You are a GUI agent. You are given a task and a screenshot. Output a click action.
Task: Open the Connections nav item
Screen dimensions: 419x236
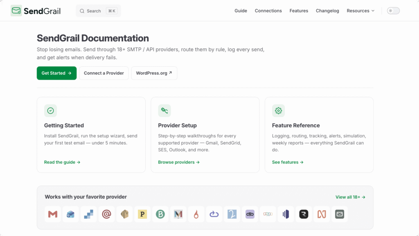point(268,11)
